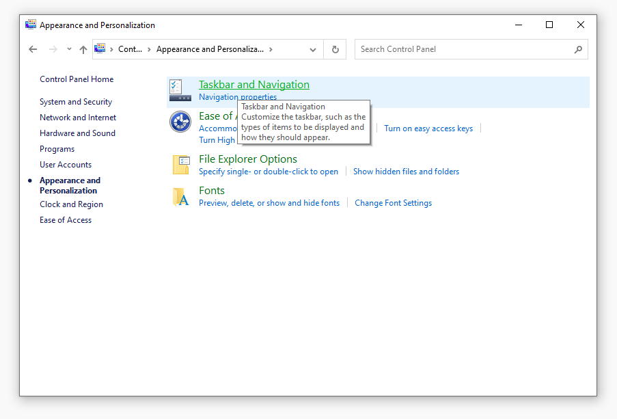Open File Explorer Options heading

pyautogui.click(x=248, y=159)
